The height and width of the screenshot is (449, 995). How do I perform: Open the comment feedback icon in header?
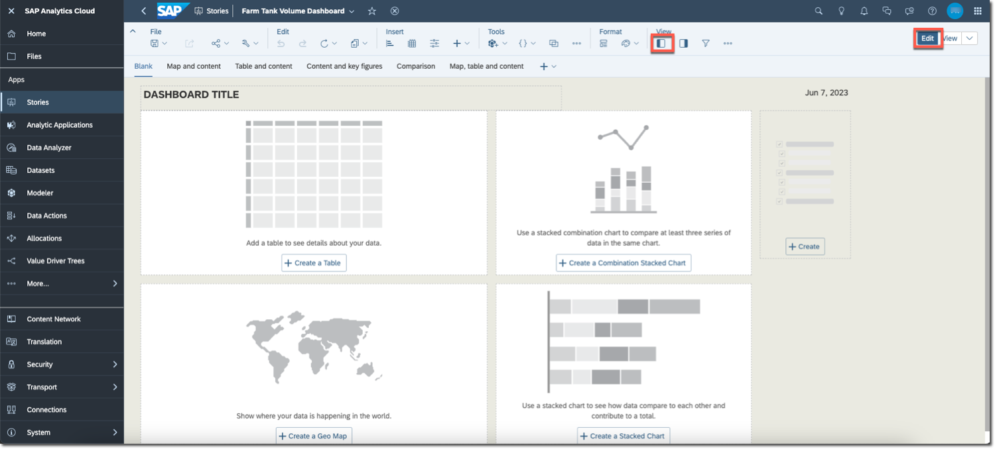[909, 11]
